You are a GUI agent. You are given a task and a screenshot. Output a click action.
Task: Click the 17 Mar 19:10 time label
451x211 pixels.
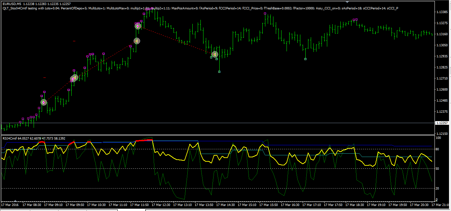coord(376,205)
